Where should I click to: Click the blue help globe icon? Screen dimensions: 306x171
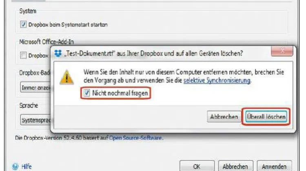tap(15, 167)
